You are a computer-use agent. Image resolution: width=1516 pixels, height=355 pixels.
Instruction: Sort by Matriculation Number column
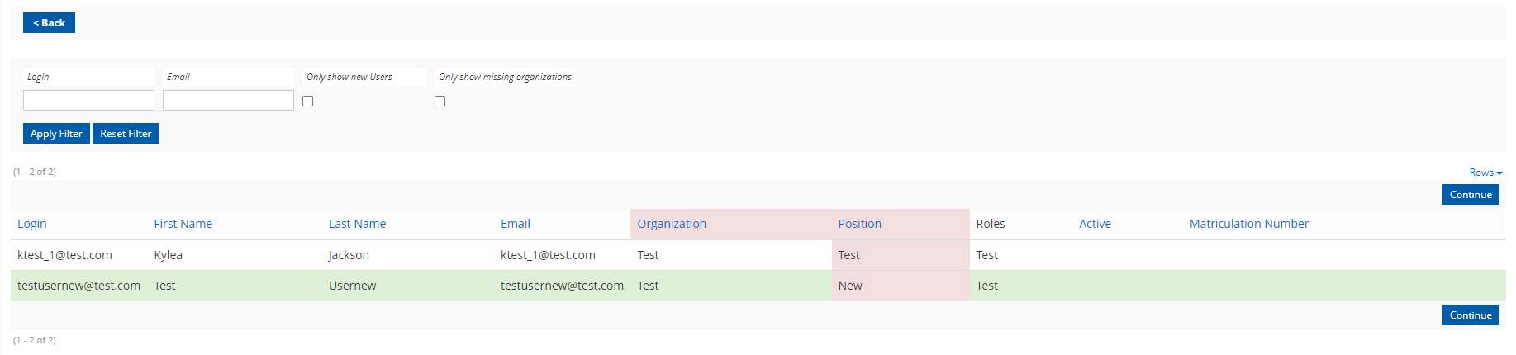click(x=1249, y=224)
